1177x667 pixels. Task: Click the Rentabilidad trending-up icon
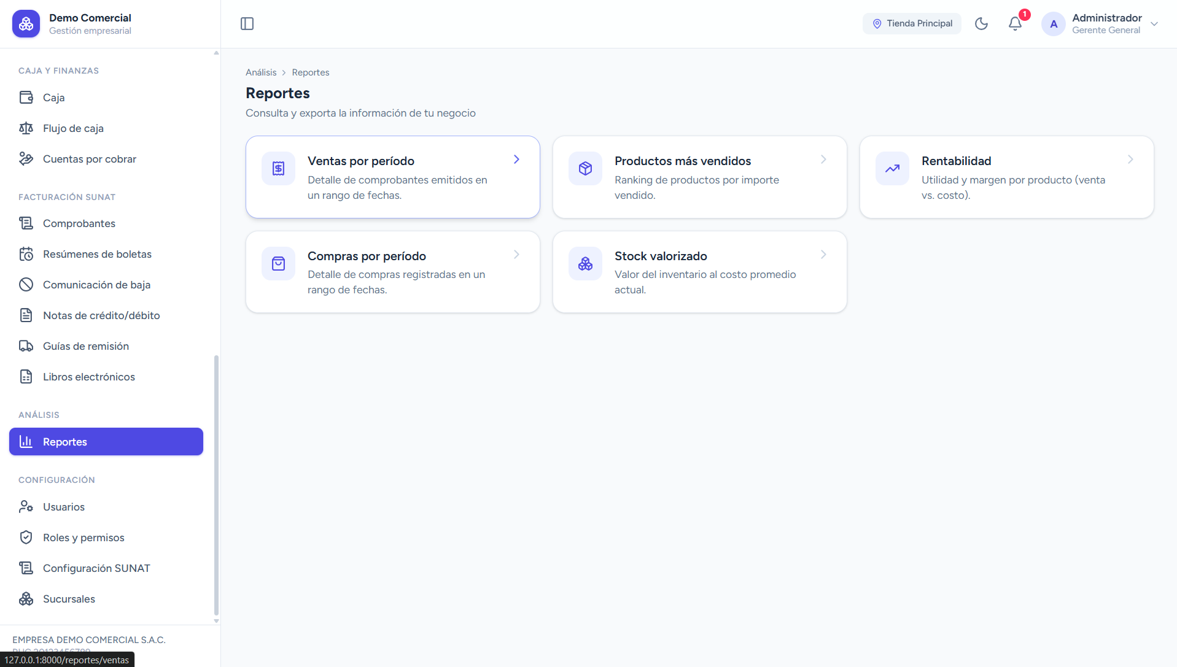pos(892,168)
